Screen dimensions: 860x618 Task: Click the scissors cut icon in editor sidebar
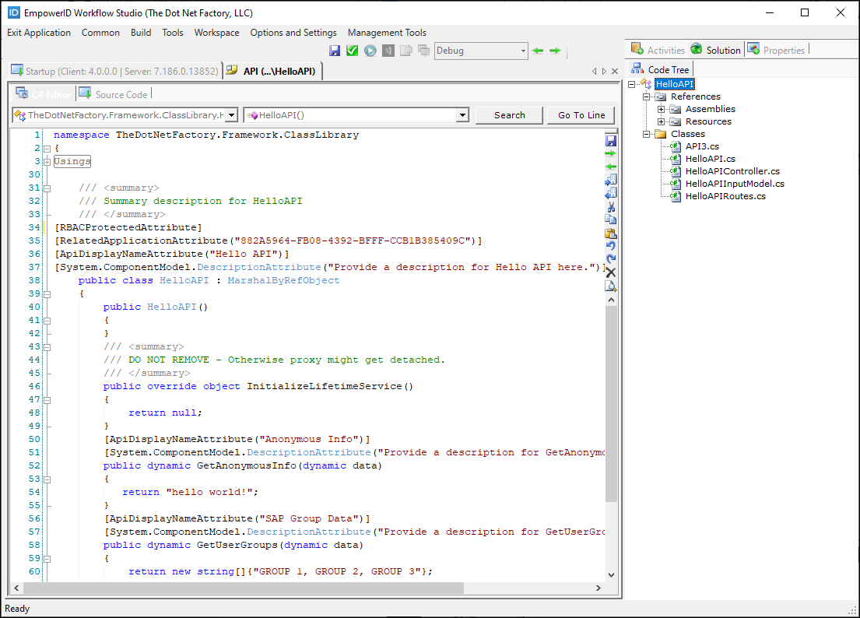pyautogui.click(x=611, y=206)
